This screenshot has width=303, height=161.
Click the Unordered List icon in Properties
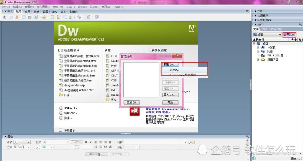(96, 147)
